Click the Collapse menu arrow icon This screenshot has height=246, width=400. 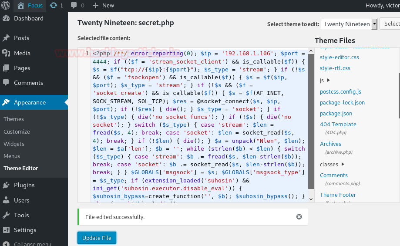6,244
